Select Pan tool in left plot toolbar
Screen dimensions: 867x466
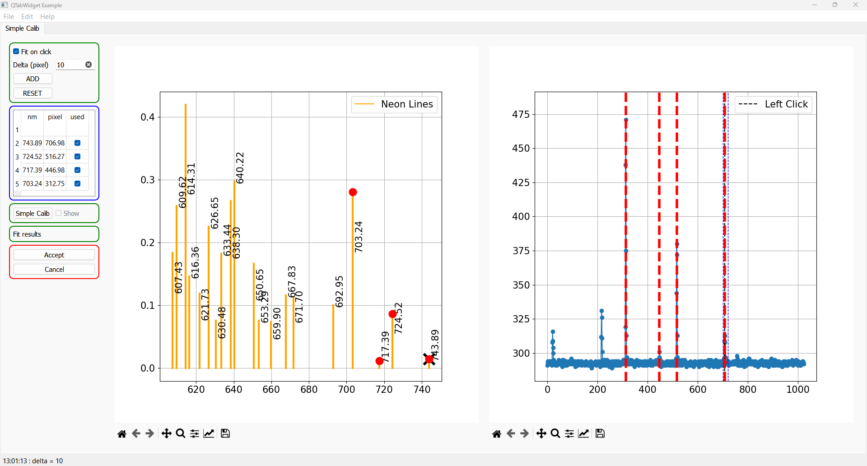pos(166,434)
